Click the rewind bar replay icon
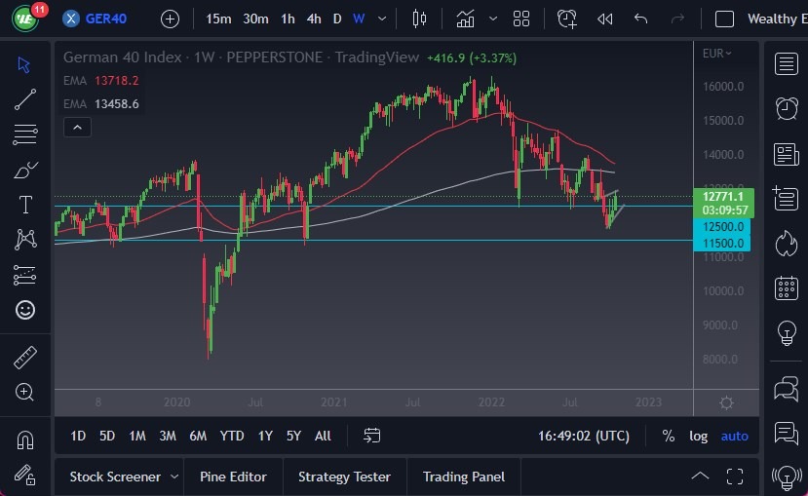This screenshot has height=496, width=808. pyautogui.click(x=605, y=19)
